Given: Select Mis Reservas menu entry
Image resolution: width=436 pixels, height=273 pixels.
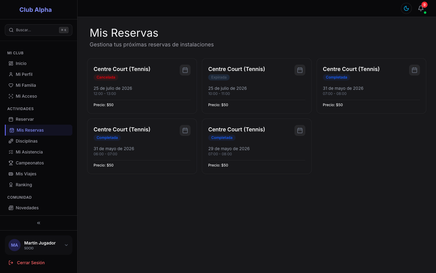Looking at the screenshot, I should tap(38, 130).
